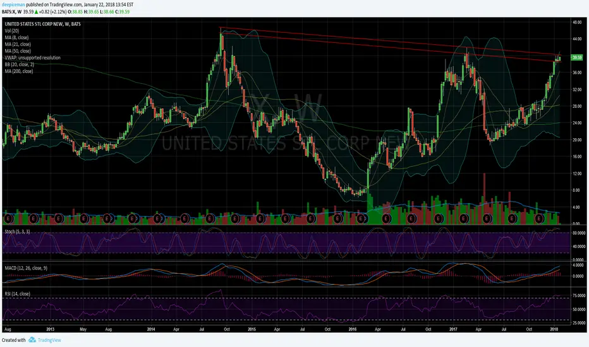Click the leftmost earnings E marker
The height and width of the screenshot is (347, 589).
[x=8, y=218]
